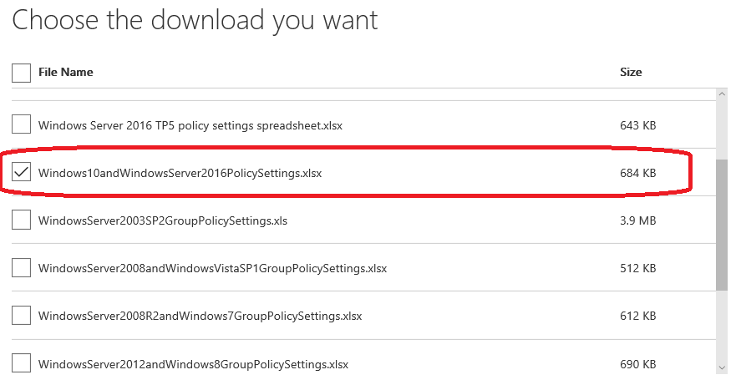Click the Size column header
This screenshot has height=380, width=736.
(631, 73)
